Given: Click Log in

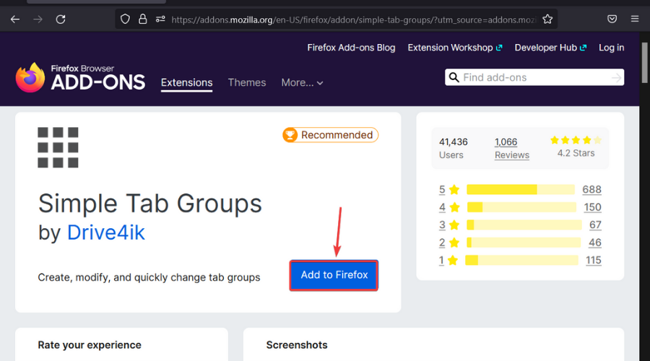Looking at the screenshot, I should point(612,48).
